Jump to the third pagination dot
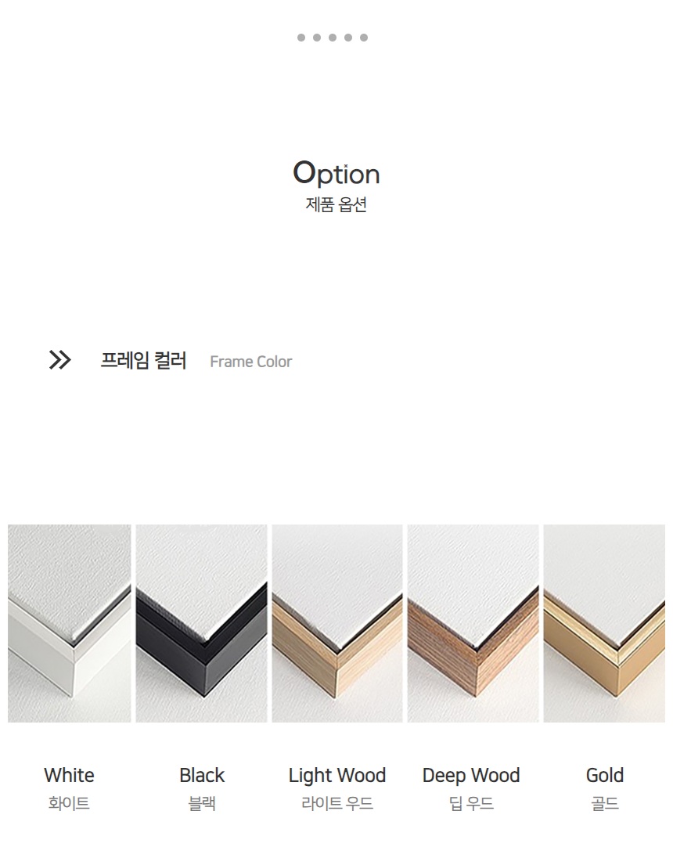Viewport: 673px width, 847px height. (x=333, y=38)
